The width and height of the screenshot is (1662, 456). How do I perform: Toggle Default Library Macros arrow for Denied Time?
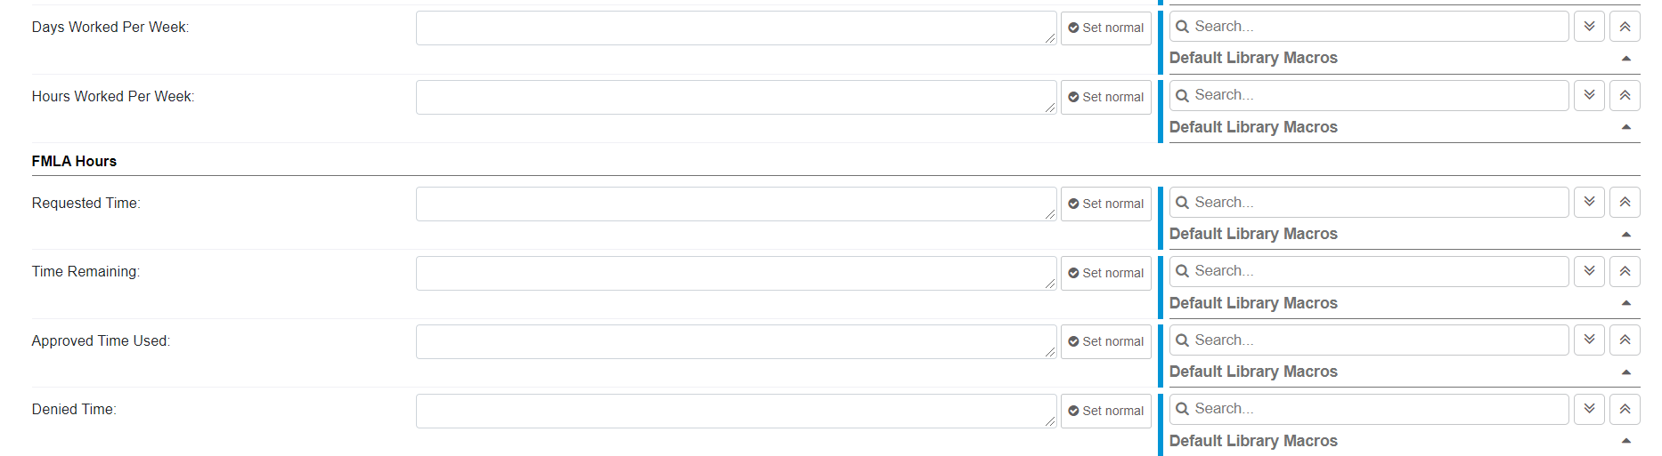[1625, 441]
